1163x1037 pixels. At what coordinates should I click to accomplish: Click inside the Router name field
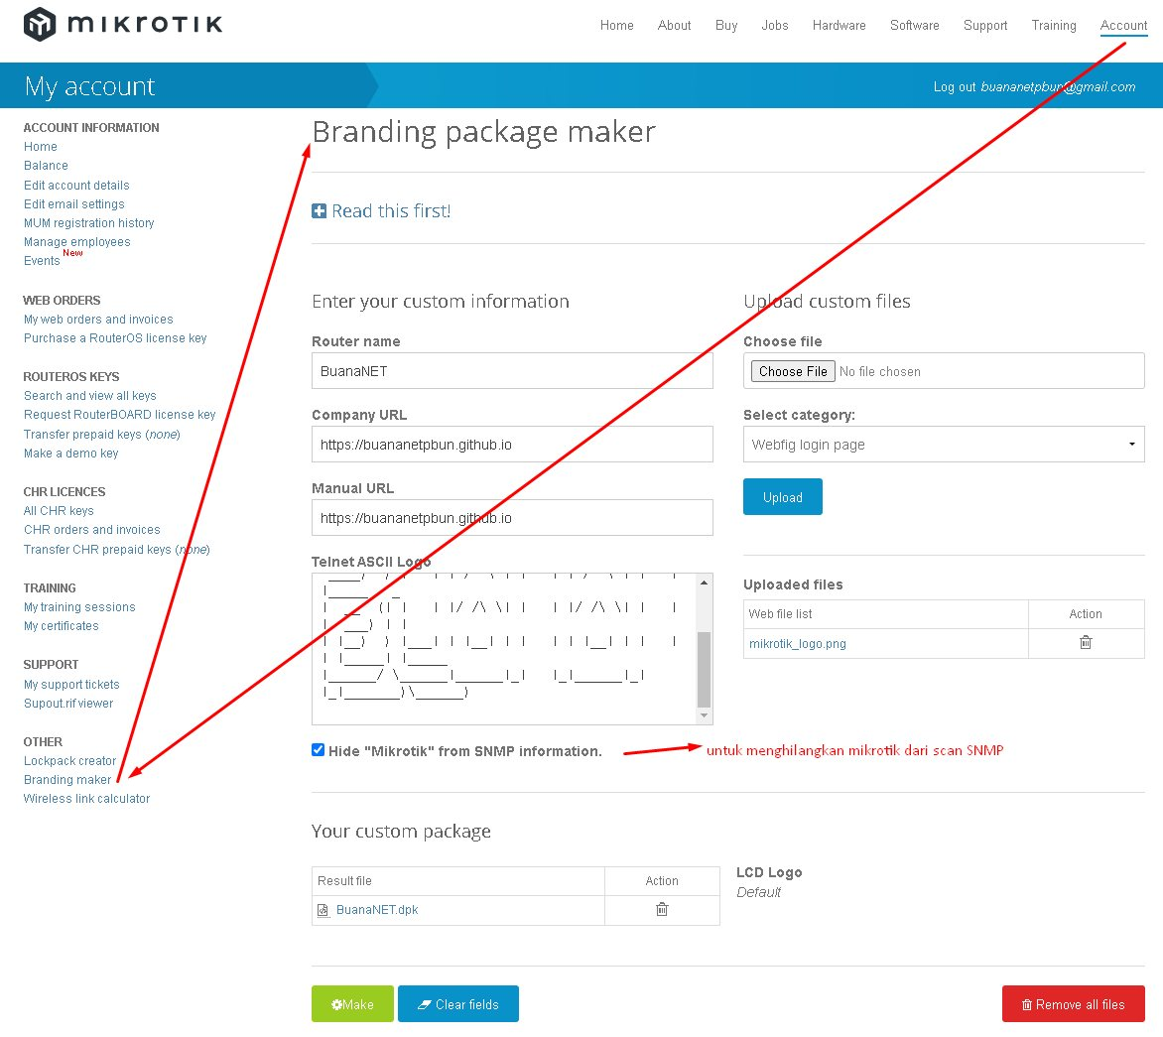(x=512, y=369)
